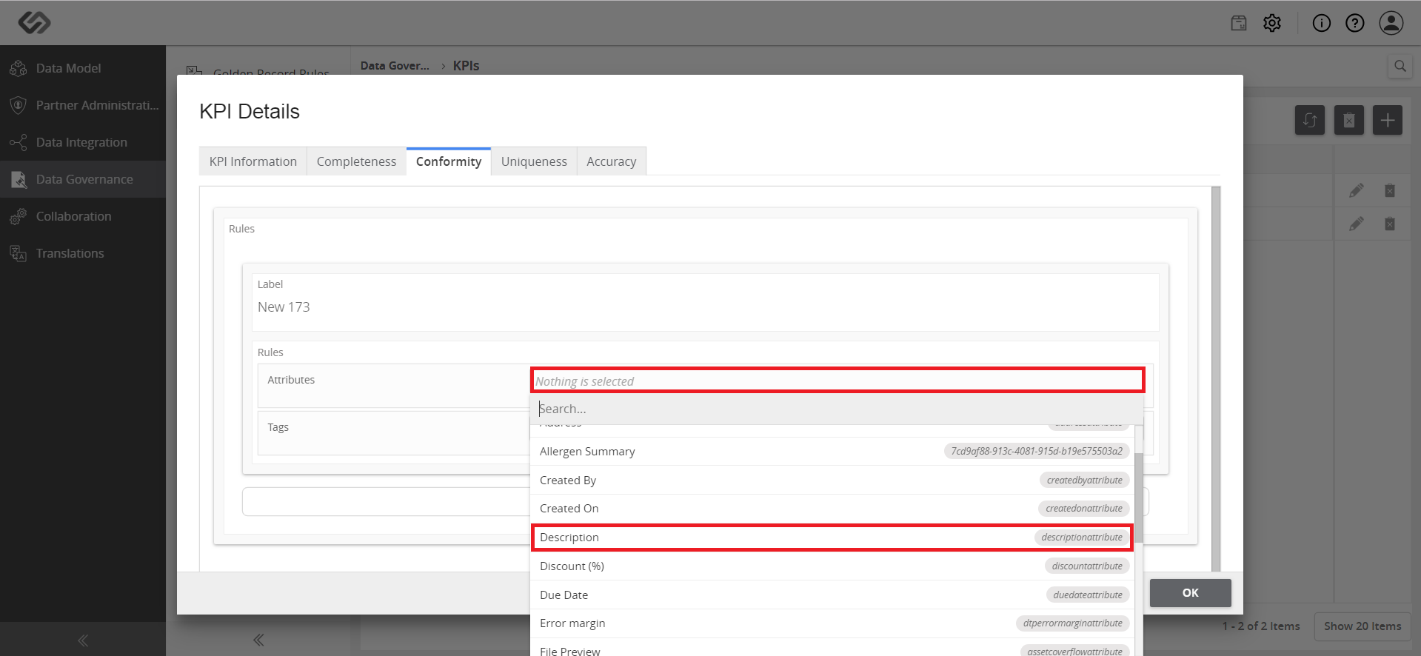Click the Collaboration gears icon
The width and height of the screenshot is (1421, 656).
[x=19, y=216]
